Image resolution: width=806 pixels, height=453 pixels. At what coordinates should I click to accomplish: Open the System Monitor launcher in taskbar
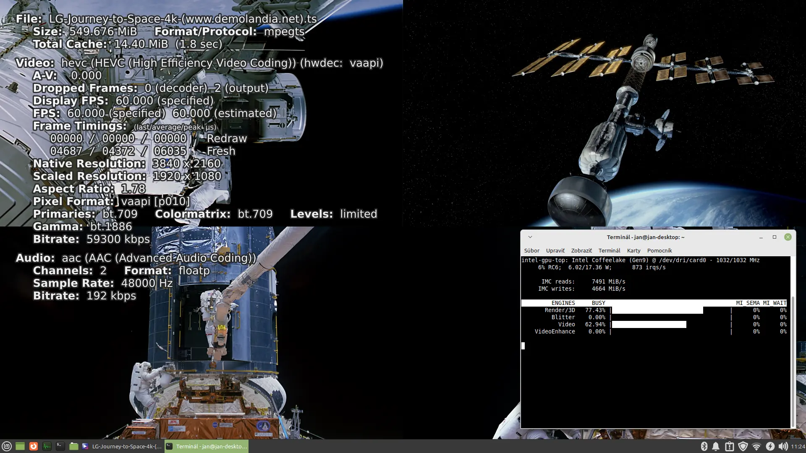47,446
